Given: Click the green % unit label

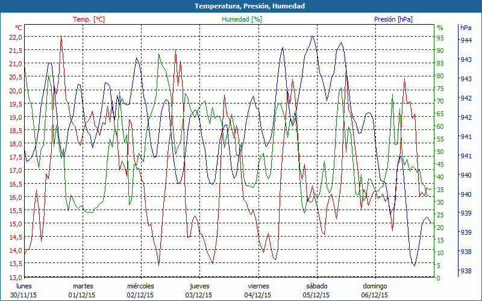Looking at the screenshot, I should pos(440,28).
